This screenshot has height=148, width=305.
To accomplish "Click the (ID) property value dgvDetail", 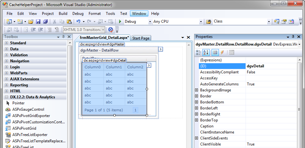I will pos(255,66).
